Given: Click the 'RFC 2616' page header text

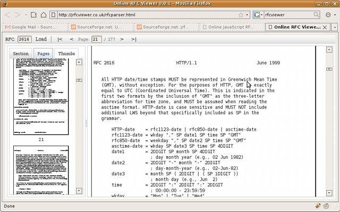Looking at the screenshot, I should [x=104, y=63].
